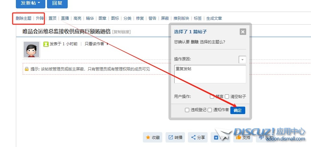Click the thread title 唯品会运维总监接收供应商巨额贿赂倍
311x147 pixels.
(66, 32)
